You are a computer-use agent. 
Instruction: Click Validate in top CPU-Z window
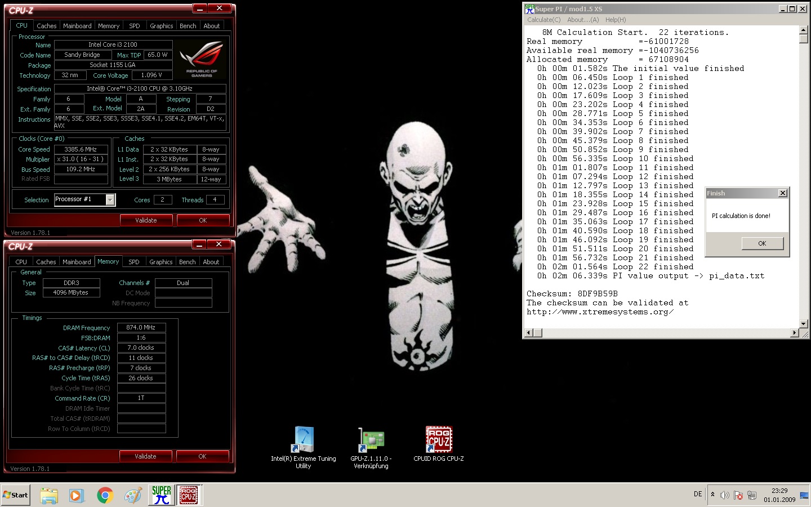[146, 220]
